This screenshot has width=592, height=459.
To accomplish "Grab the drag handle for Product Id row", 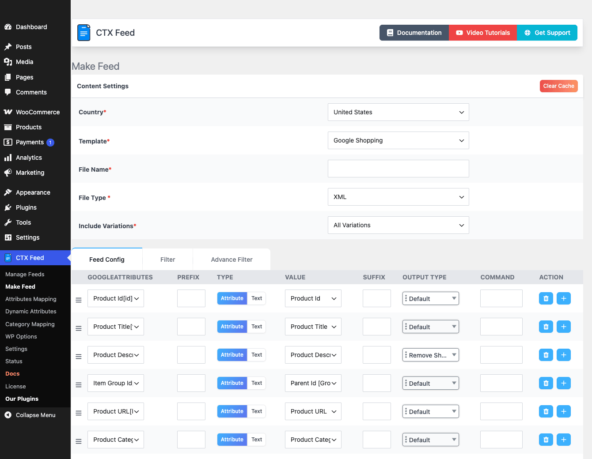I will (x=79, y=300).
